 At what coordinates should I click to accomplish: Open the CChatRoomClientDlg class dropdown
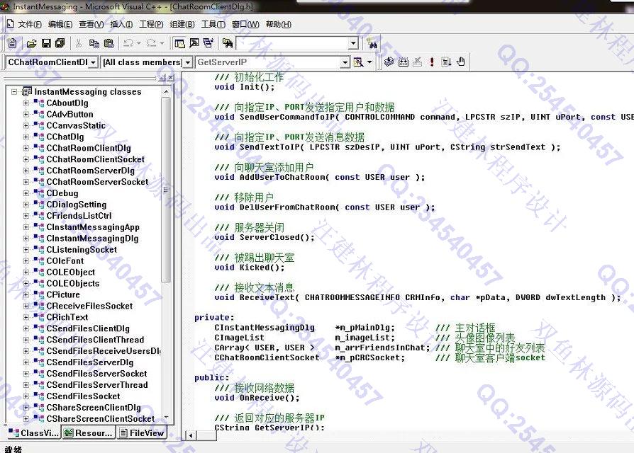click(93, 62)
